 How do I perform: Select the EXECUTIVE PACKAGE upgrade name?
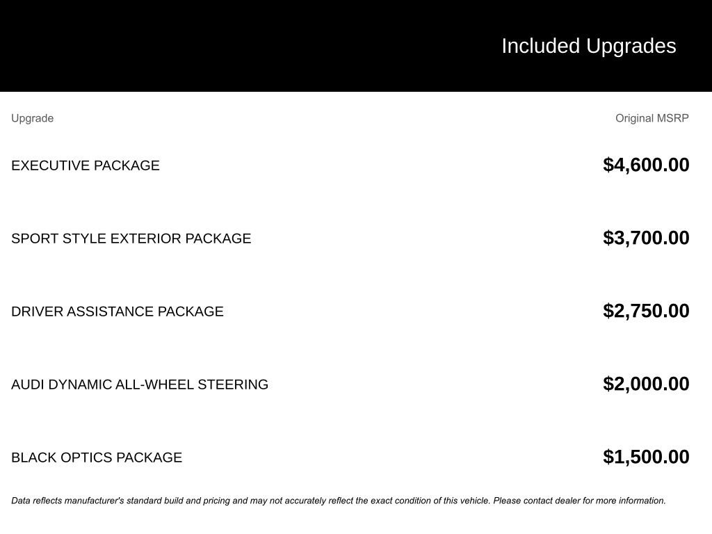(85, 165)
